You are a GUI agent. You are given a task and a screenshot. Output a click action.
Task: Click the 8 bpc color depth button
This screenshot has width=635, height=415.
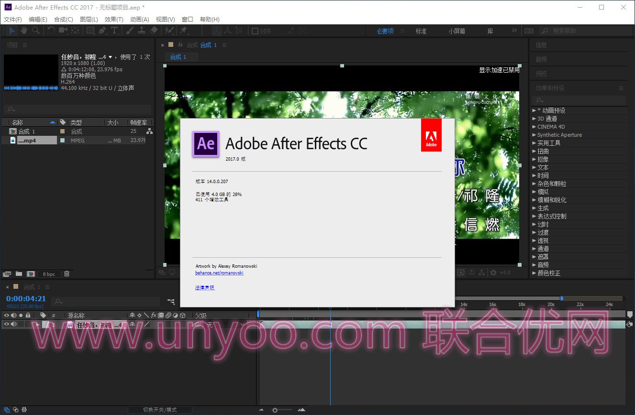pos(49,274)
